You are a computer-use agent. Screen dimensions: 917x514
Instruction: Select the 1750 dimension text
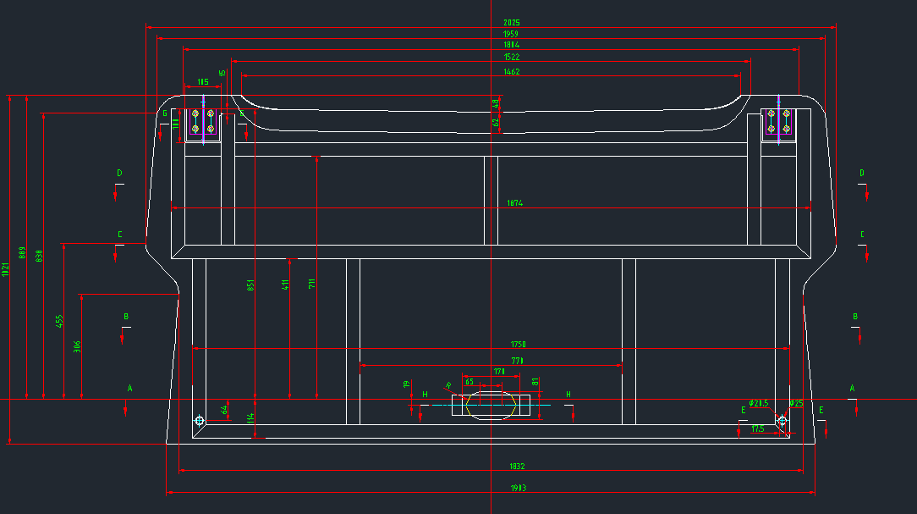coord(518,344)
